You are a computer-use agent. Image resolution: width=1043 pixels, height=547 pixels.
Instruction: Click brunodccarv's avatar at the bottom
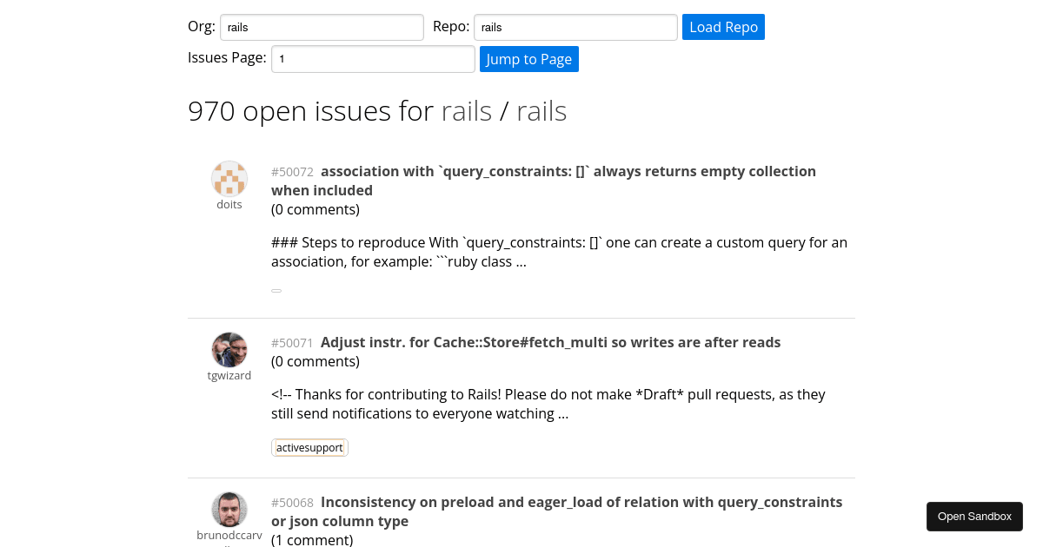click(x=229, y=509)
